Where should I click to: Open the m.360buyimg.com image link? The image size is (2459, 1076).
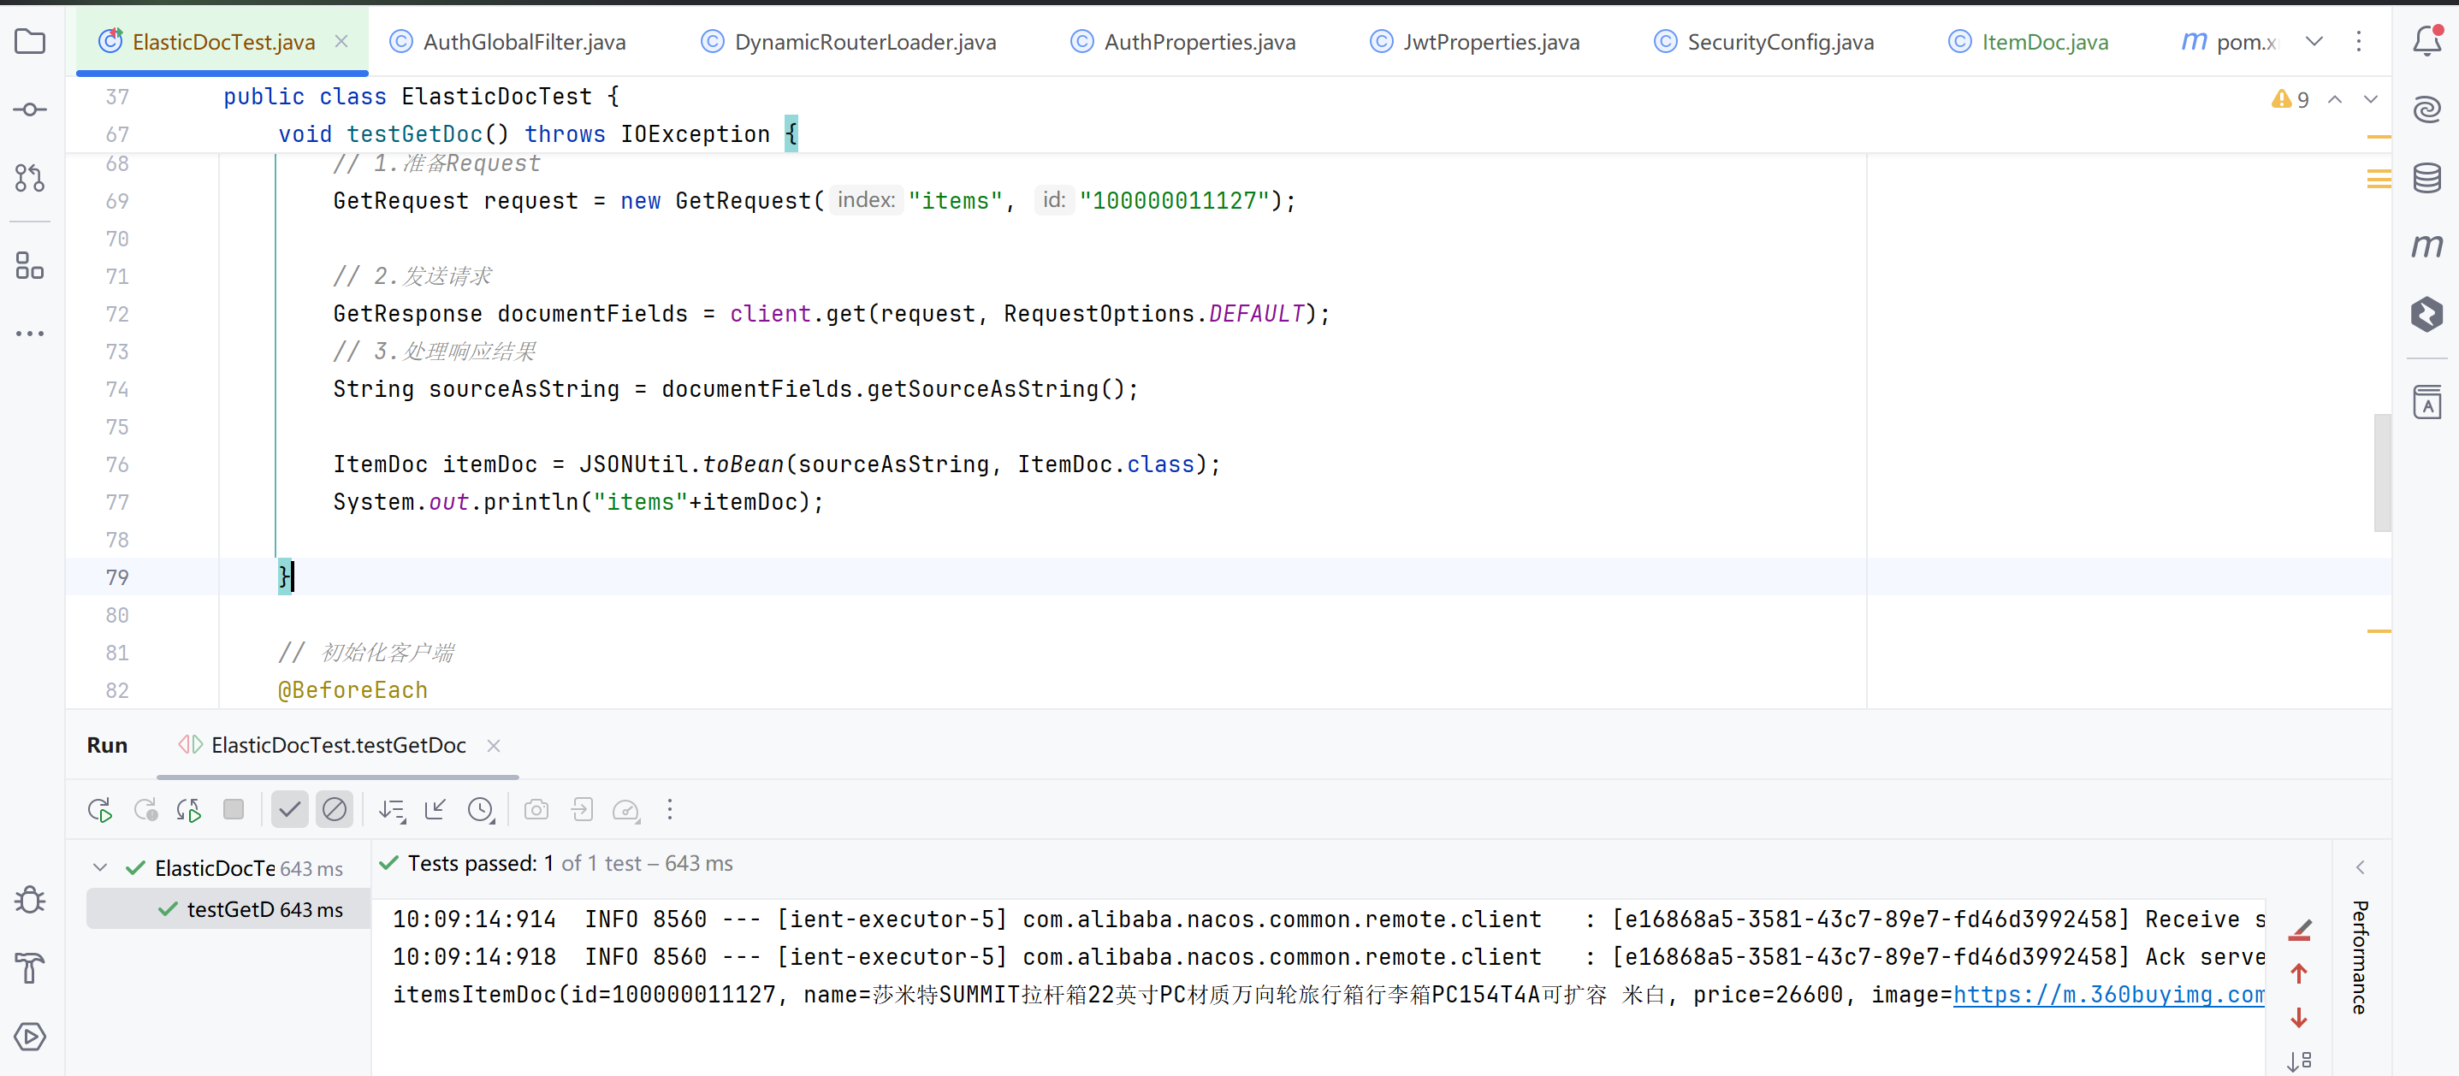[x=2107, y=994]
